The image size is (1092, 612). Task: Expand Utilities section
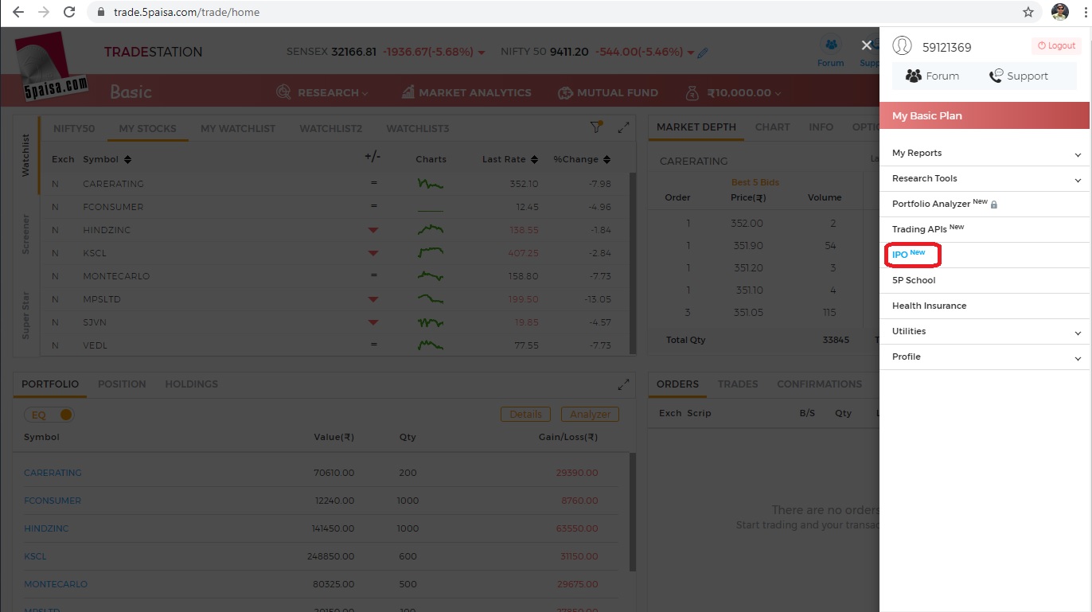(x=1078, y=333)
